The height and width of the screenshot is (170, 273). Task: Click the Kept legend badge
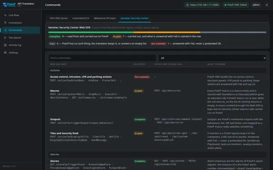click(52, 44)
